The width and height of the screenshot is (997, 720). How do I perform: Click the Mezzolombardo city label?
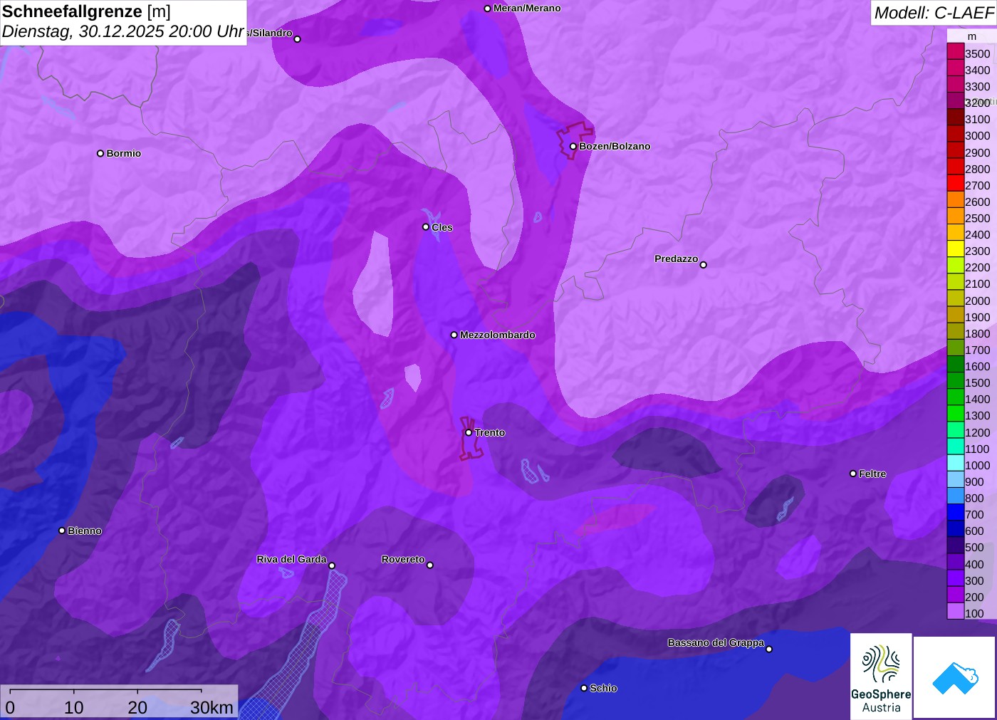click(x=497, y=335)
